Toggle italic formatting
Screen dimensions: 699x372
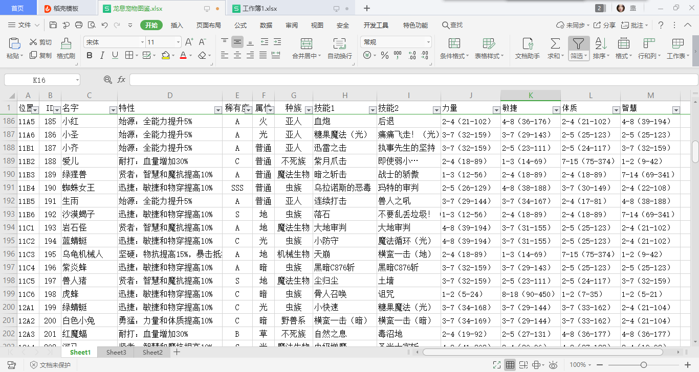click(x=102, y=55)
